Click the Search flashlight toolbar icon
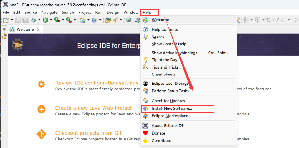This screenshot has height=148, width=299. point(115,20)
